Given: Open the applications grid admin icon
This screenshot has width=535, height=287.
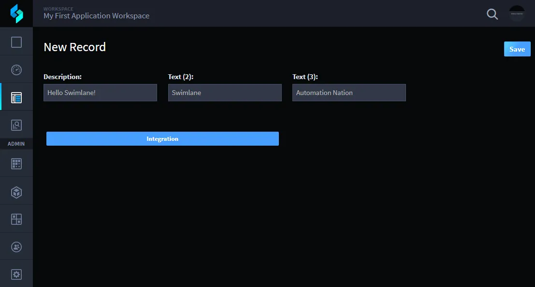Looking at the screenshot, I should (16, 164).
